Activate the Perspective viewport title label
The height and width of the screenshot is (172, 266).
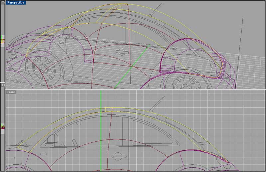[16, 3]
